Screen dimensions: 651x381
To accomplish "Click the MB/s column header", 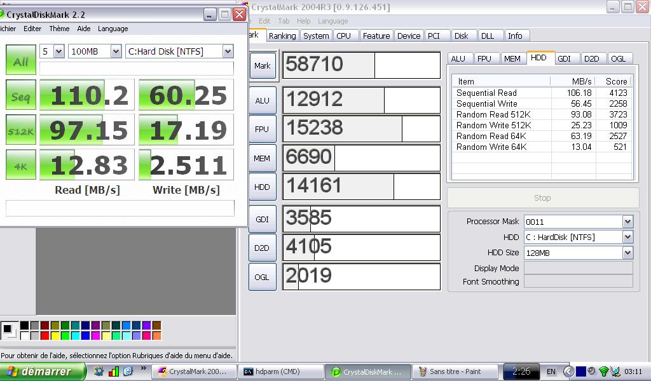I will (x=573, y=81).
